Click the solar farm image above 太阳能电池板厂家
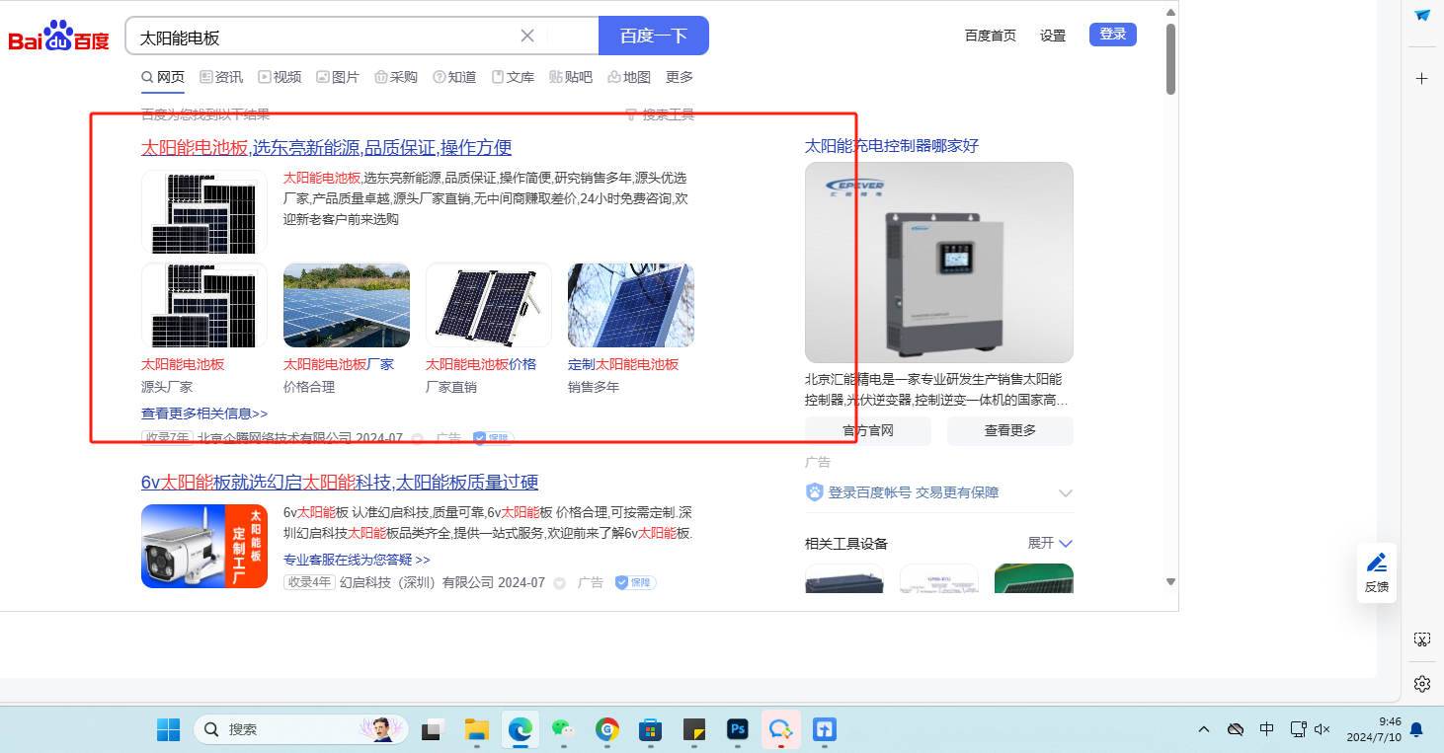The height and width of the screenshot is (753, 1444). click(x=347, y=305)
